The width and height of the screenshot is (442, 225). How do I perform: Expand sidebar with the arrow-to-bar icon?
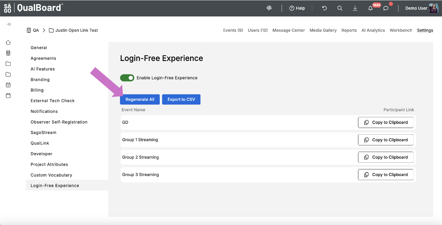(x=9, y=24)
